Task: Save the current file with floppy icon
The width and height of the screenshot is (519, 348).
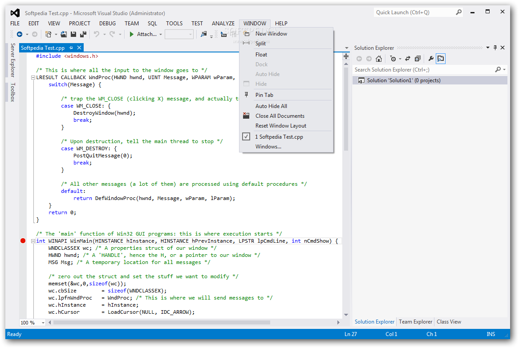Action: point(73,34)
